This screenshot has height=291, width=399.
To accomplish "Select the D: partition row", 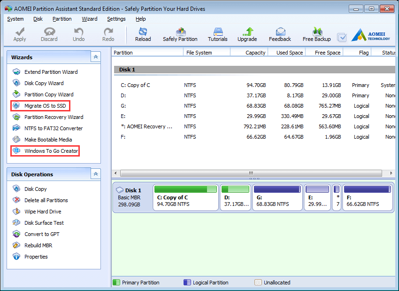I will point(253,95).
